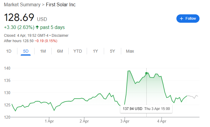Open the Max chart range
The width and height of the screenshot is (210, 127).
tap(130, 51)
